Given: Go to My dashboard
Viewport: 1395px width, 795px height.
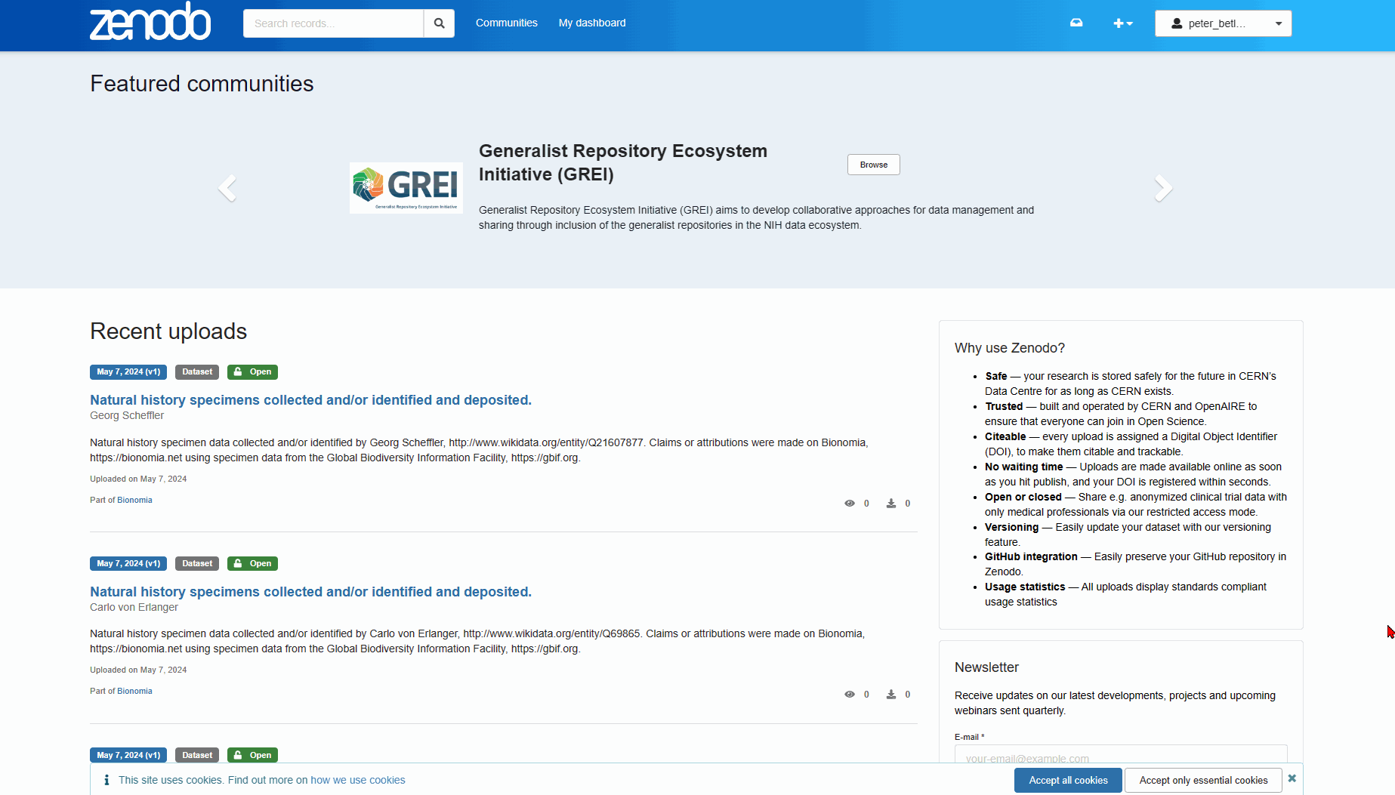Looking at the screenshot, I should (x=592, y=23).
